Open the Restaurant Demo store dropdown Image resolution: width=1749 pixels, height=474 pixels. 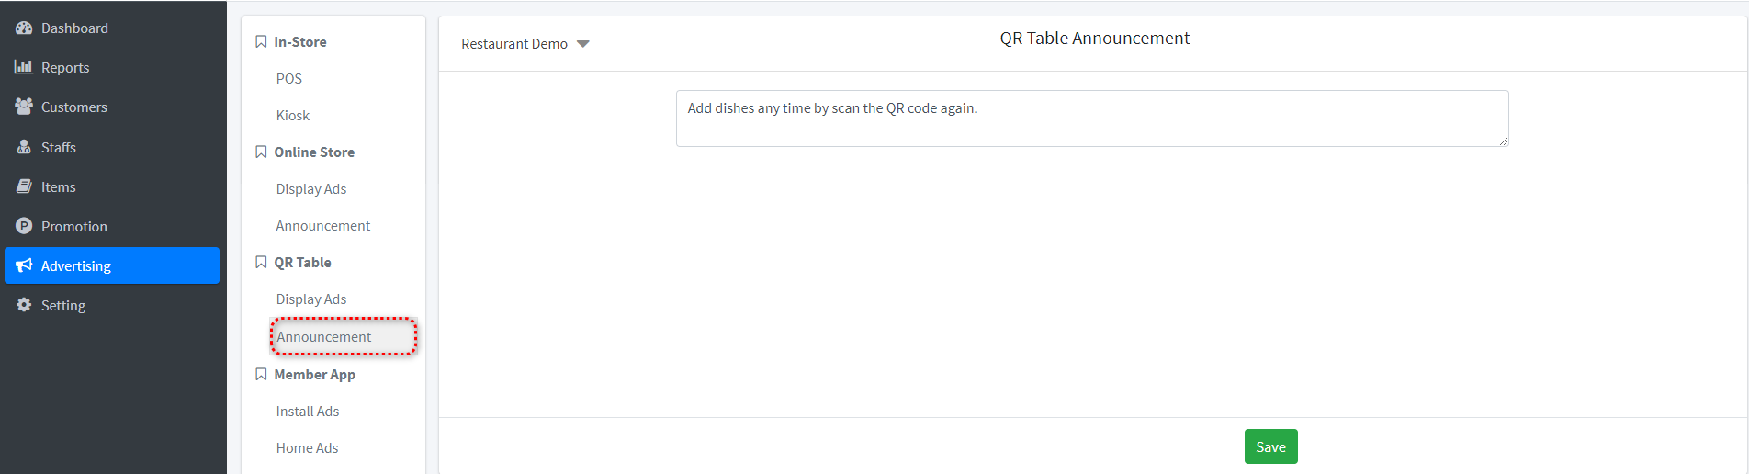coord(525,44)
